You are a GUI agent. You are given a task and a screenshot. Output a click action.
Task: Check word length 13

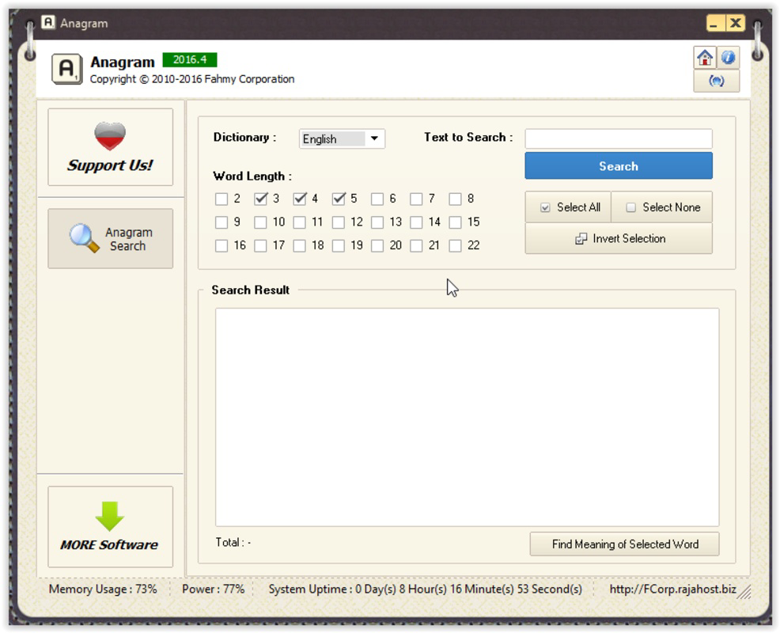(377, 222)
